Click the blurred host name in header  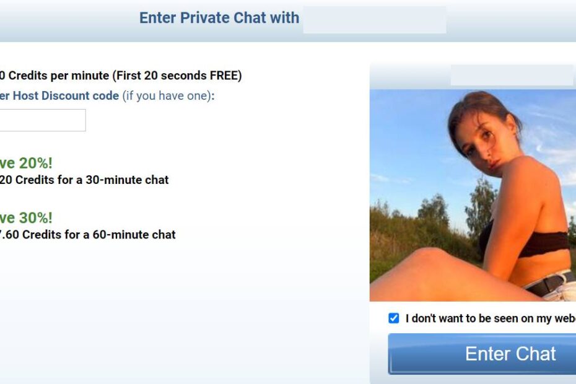coord(375,20)
